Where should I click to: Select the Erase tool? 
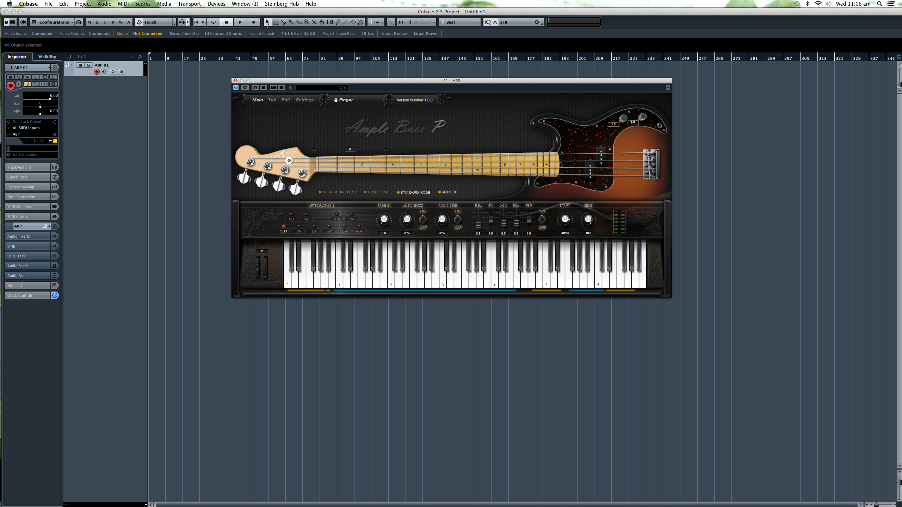[298, 22]
